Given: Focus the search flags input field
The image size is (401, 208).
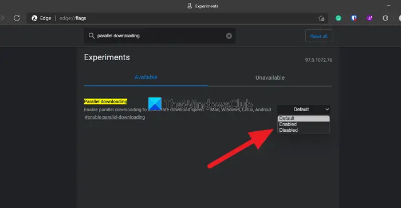Looking at the screenshot, I should coord(160,36).
